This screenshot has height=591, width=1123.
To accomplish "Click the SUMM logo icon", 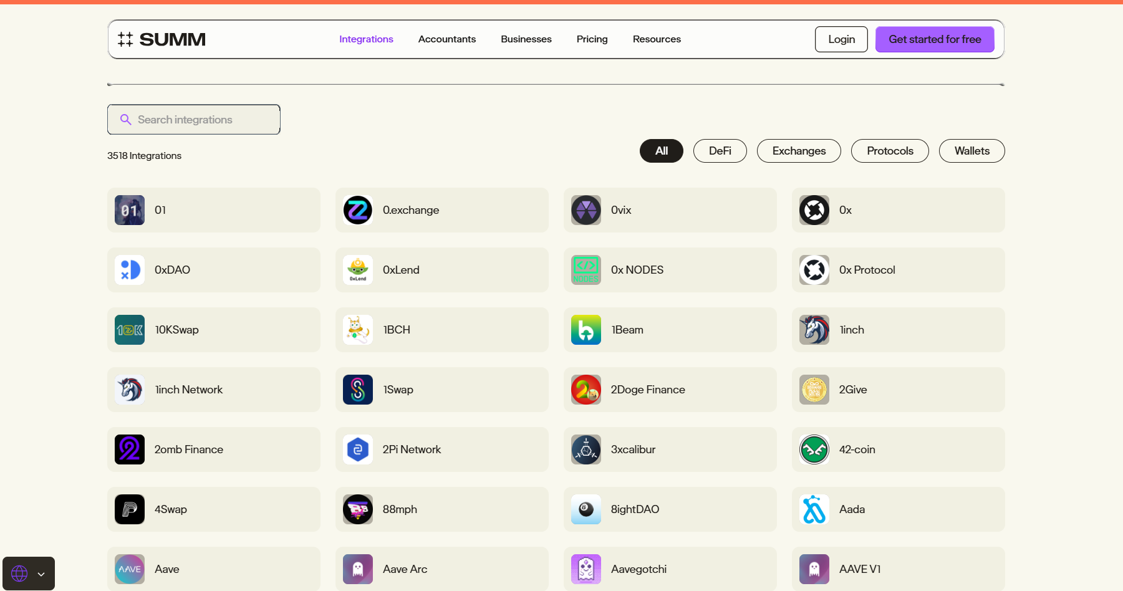I will [125, 39].
